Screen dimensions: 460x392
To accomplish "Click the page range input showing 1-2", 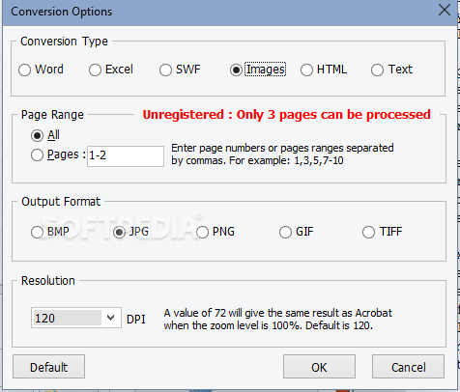I will [126, 156].
